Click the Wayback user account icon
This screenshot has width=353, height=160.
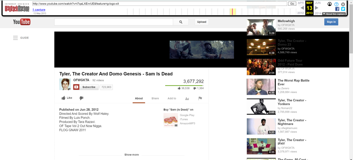[329, 4]
